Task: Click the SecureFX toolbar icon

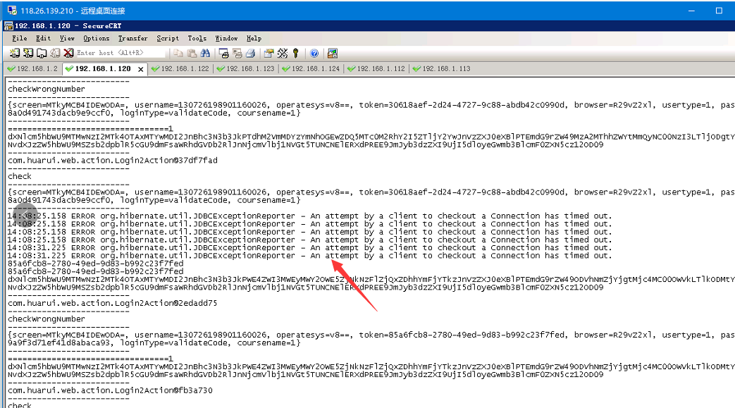Action: pyautogui.click(x=333, y=54)
